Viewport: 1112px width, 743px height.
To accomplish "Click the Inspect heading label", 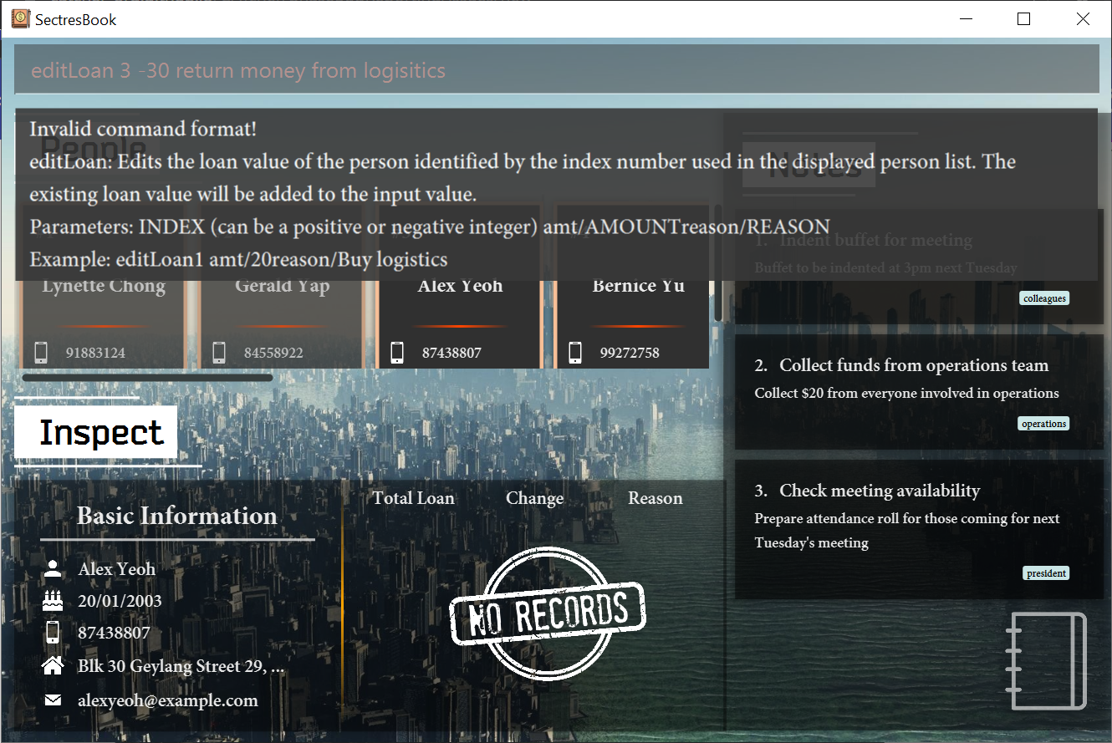I will point(95,432).
